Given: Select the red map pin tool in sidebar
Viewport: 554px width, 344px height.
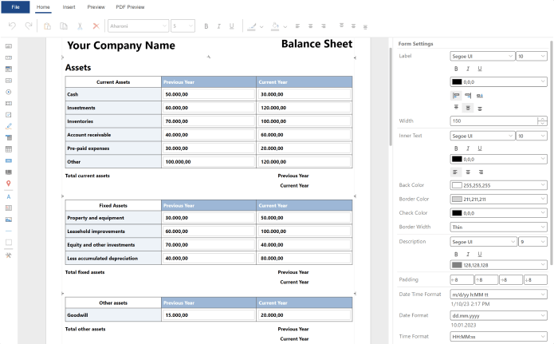Looking at the screenshot, I should click(x=9, y=184).
